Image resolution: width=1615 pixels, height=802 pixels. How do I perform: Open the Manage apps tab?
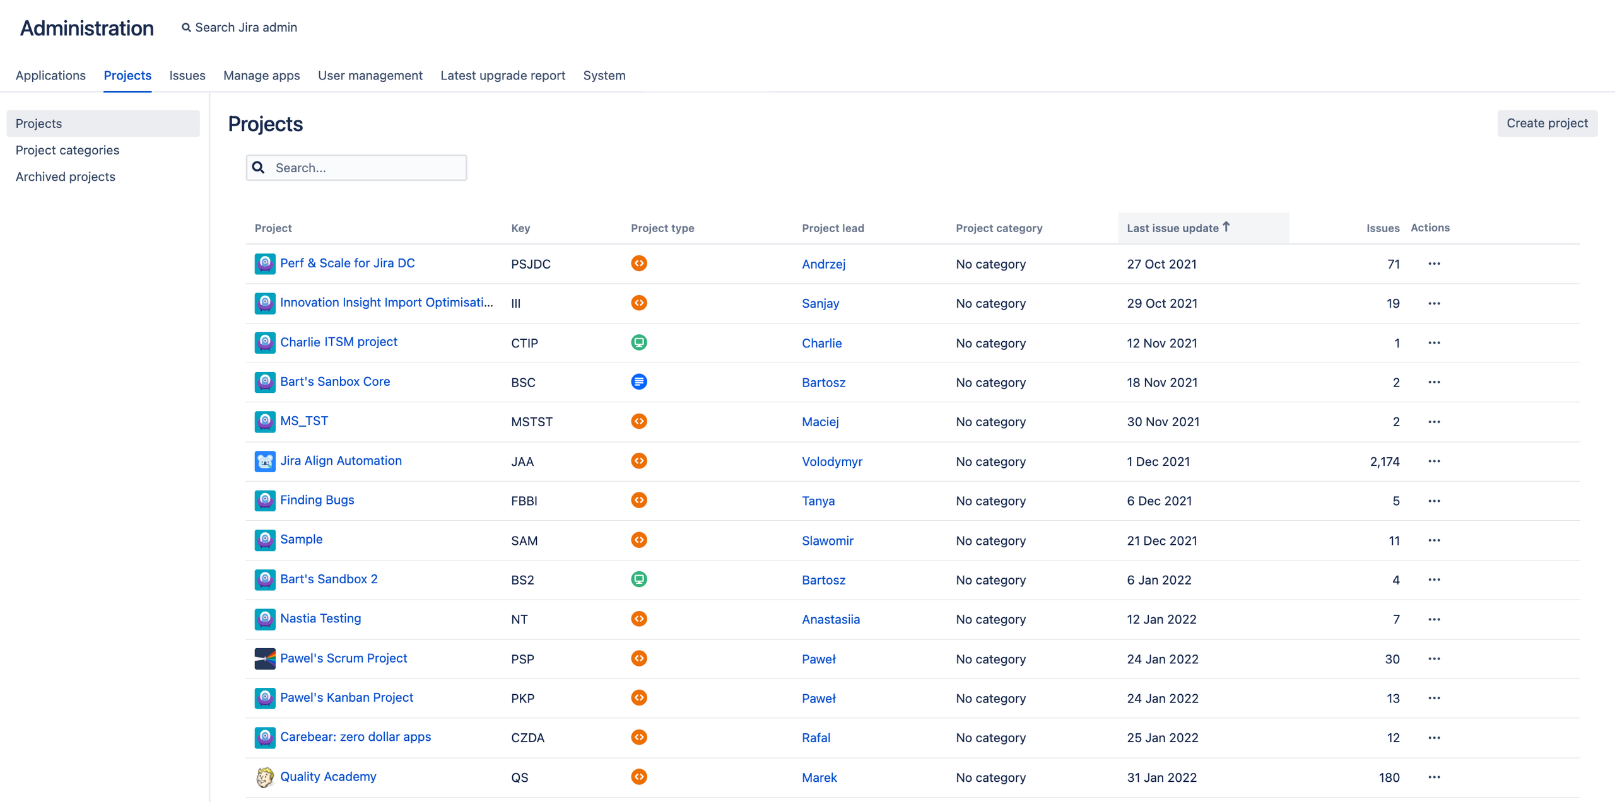tap(261, 75)
